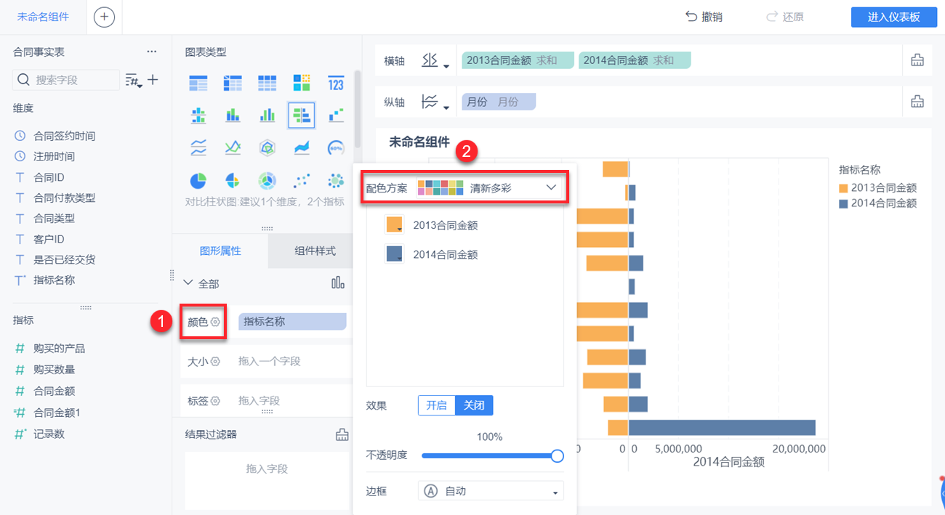Select the grouped table chart type
Screen dimensions: 945x515
(198, 83)
